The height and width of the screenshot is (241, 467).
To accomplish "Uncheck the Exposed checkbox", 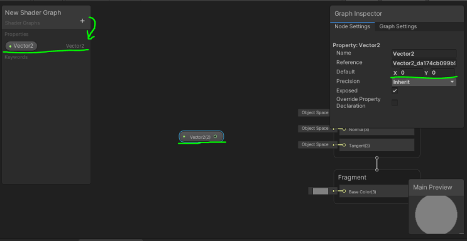I will coord(395,91).
